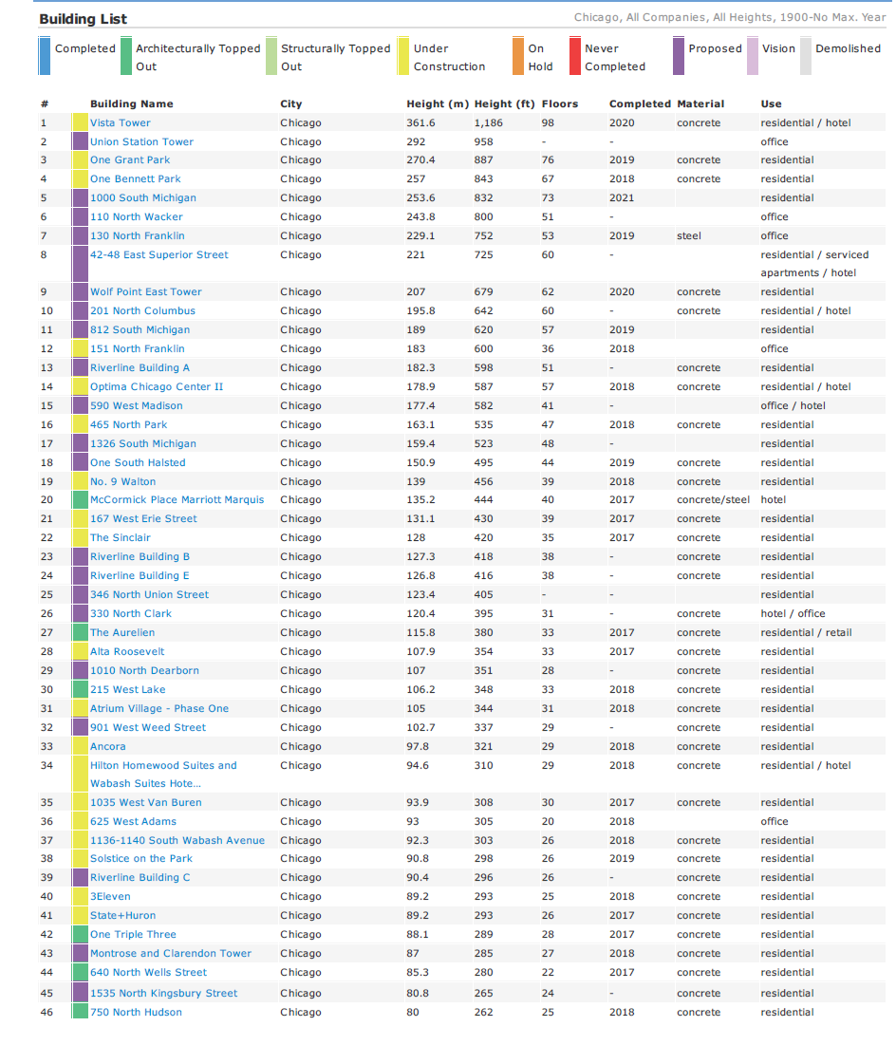The image size is (896, 1045).
Task: Sort by City column header
Action: [290, 104]
